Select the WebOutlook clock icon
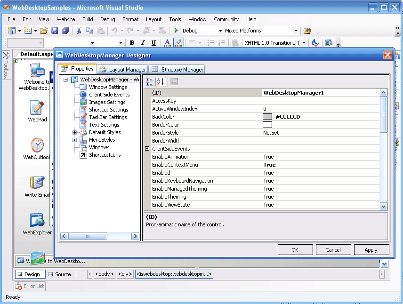 point(37,145)
